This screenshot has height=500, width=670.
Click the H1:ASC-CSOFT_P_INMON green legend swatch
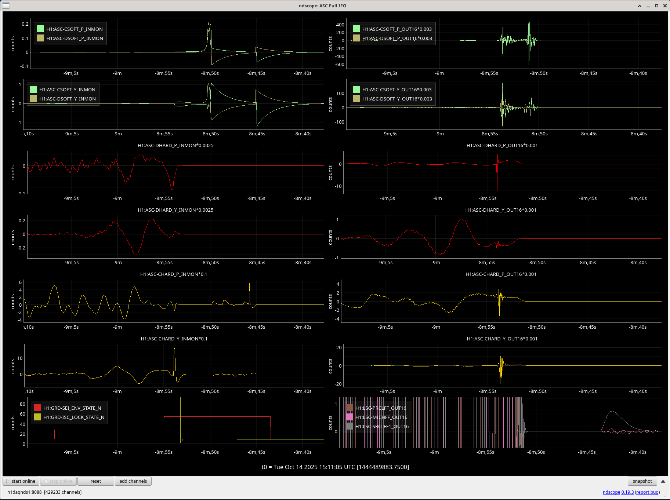click(40, 29)
